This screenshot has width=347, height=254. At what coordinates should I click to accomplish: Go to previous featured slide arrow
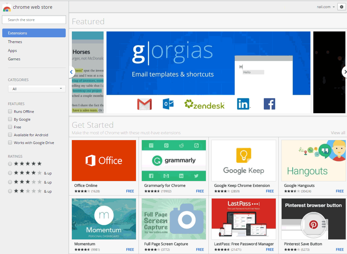[x=72, y=72]
